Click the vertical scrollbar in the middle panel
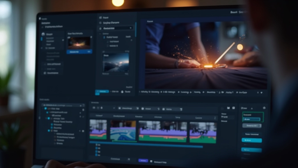 pyautogui.click(x=136, y=29)
